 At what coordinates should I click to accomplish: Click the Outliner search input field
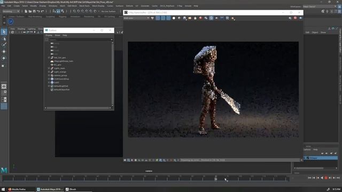click(x=80, y=39)
